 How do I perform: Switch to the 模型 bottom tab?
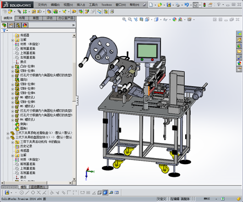click(x=23, y=187)
